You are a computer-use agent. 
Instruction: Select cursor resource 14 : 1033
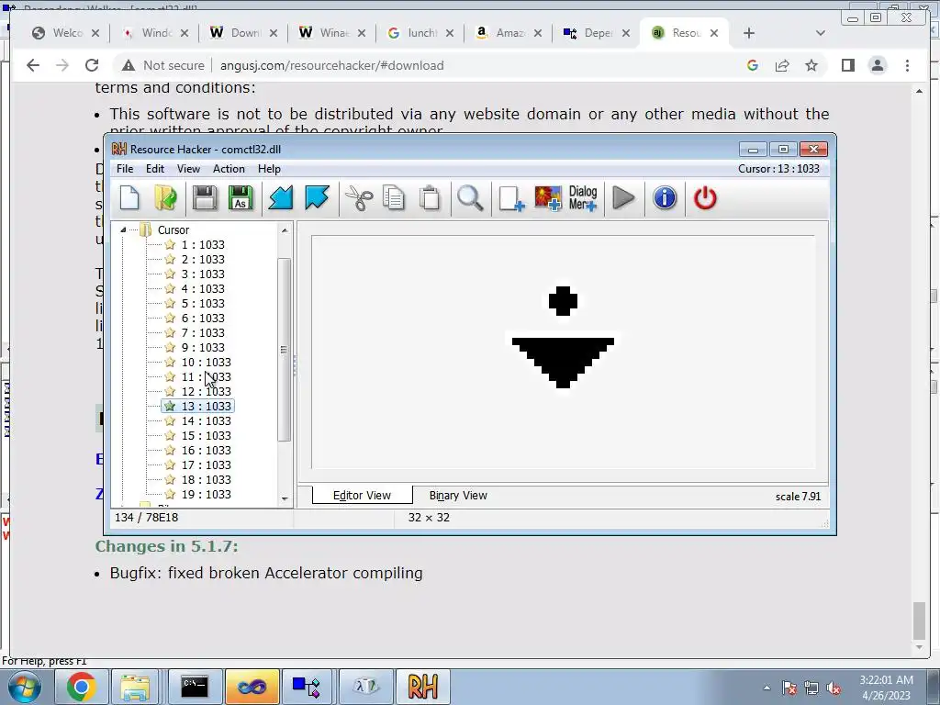206,420
